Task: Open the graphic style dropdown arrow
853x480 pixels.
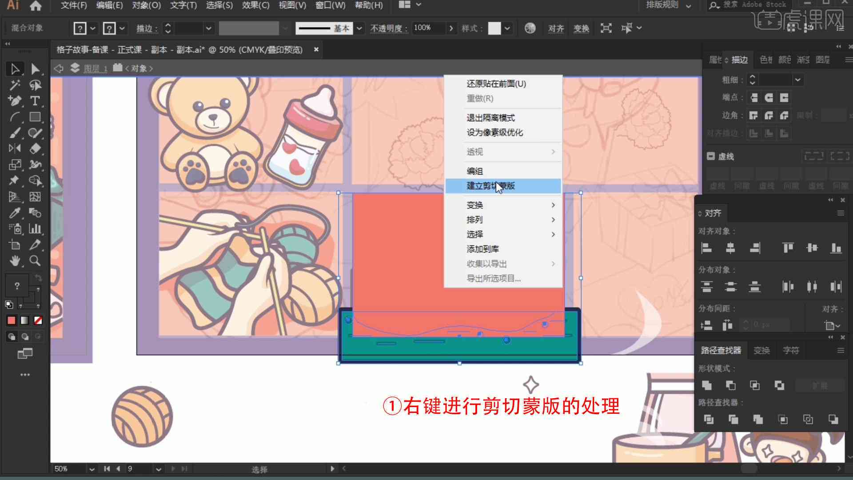Action: 507,28
